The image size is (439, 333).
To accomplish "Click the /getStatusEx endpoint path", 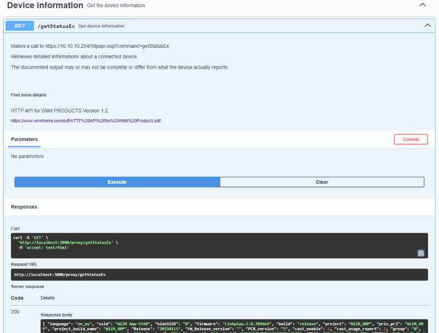I will (x=57, y=26).
